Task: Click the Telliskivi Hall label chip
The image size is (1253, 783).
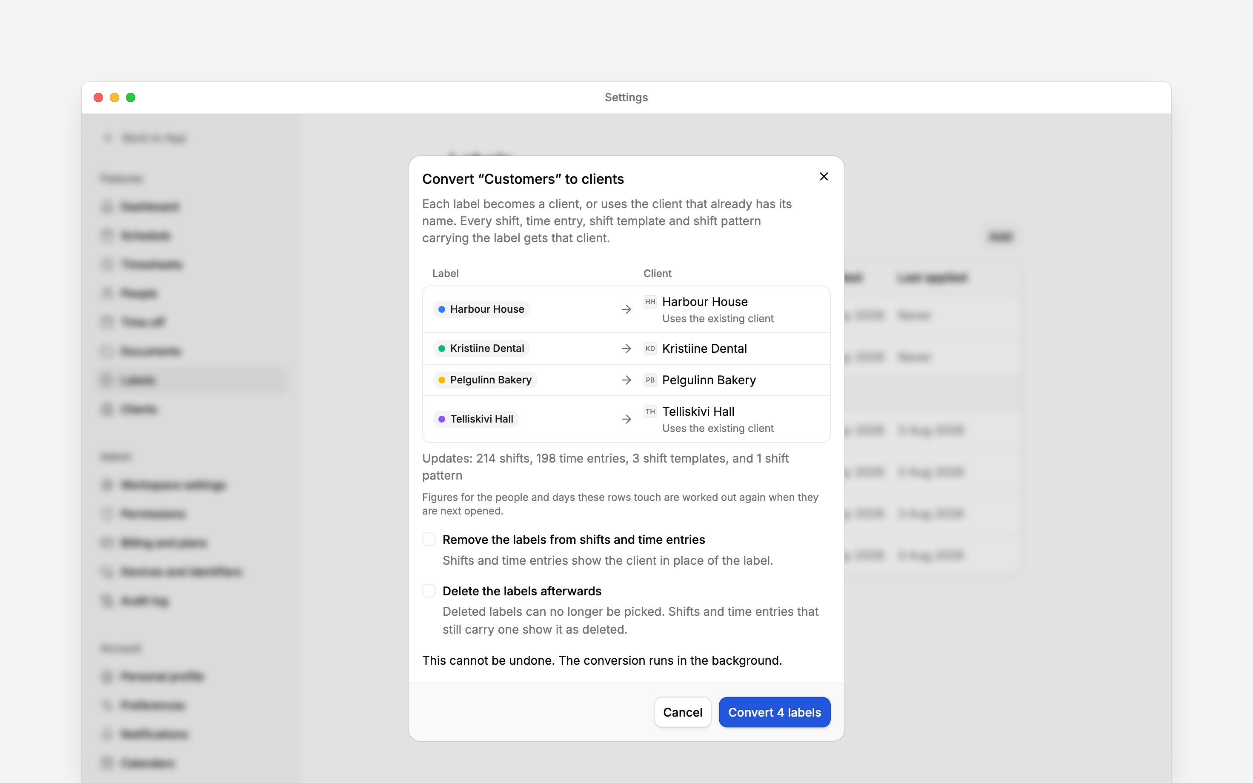Action: [x=475, y=419]
